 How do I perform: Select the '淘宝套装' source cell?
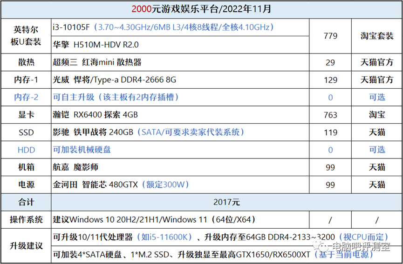click(x=377, y=36)
